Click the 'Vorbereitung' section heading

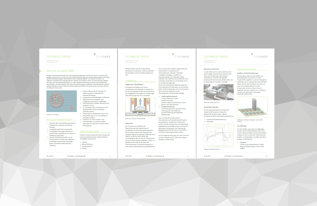tap(131, 81)
